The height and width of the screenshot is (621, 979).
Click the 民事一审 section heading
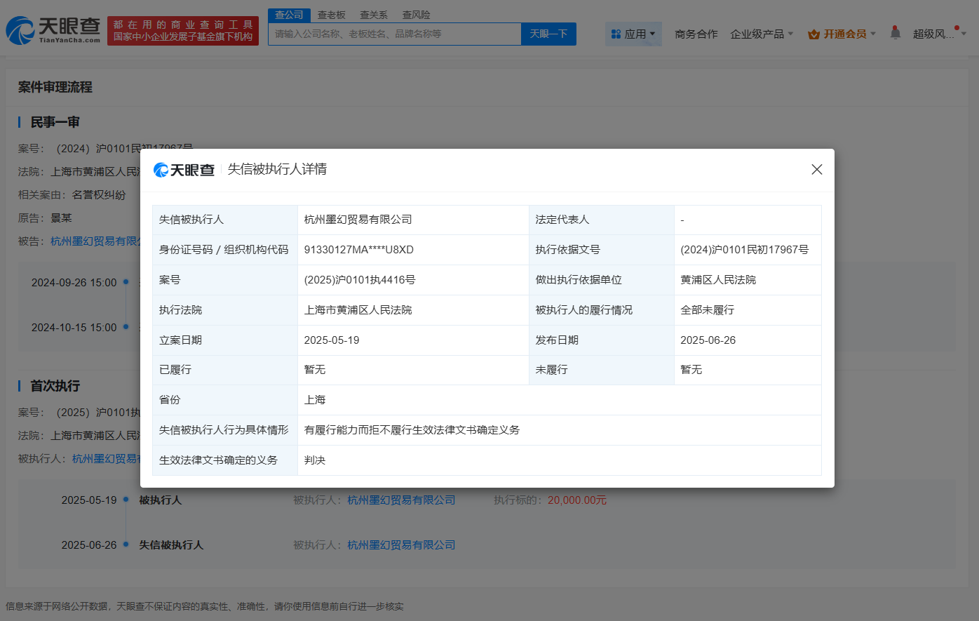[x=55, y=122]
